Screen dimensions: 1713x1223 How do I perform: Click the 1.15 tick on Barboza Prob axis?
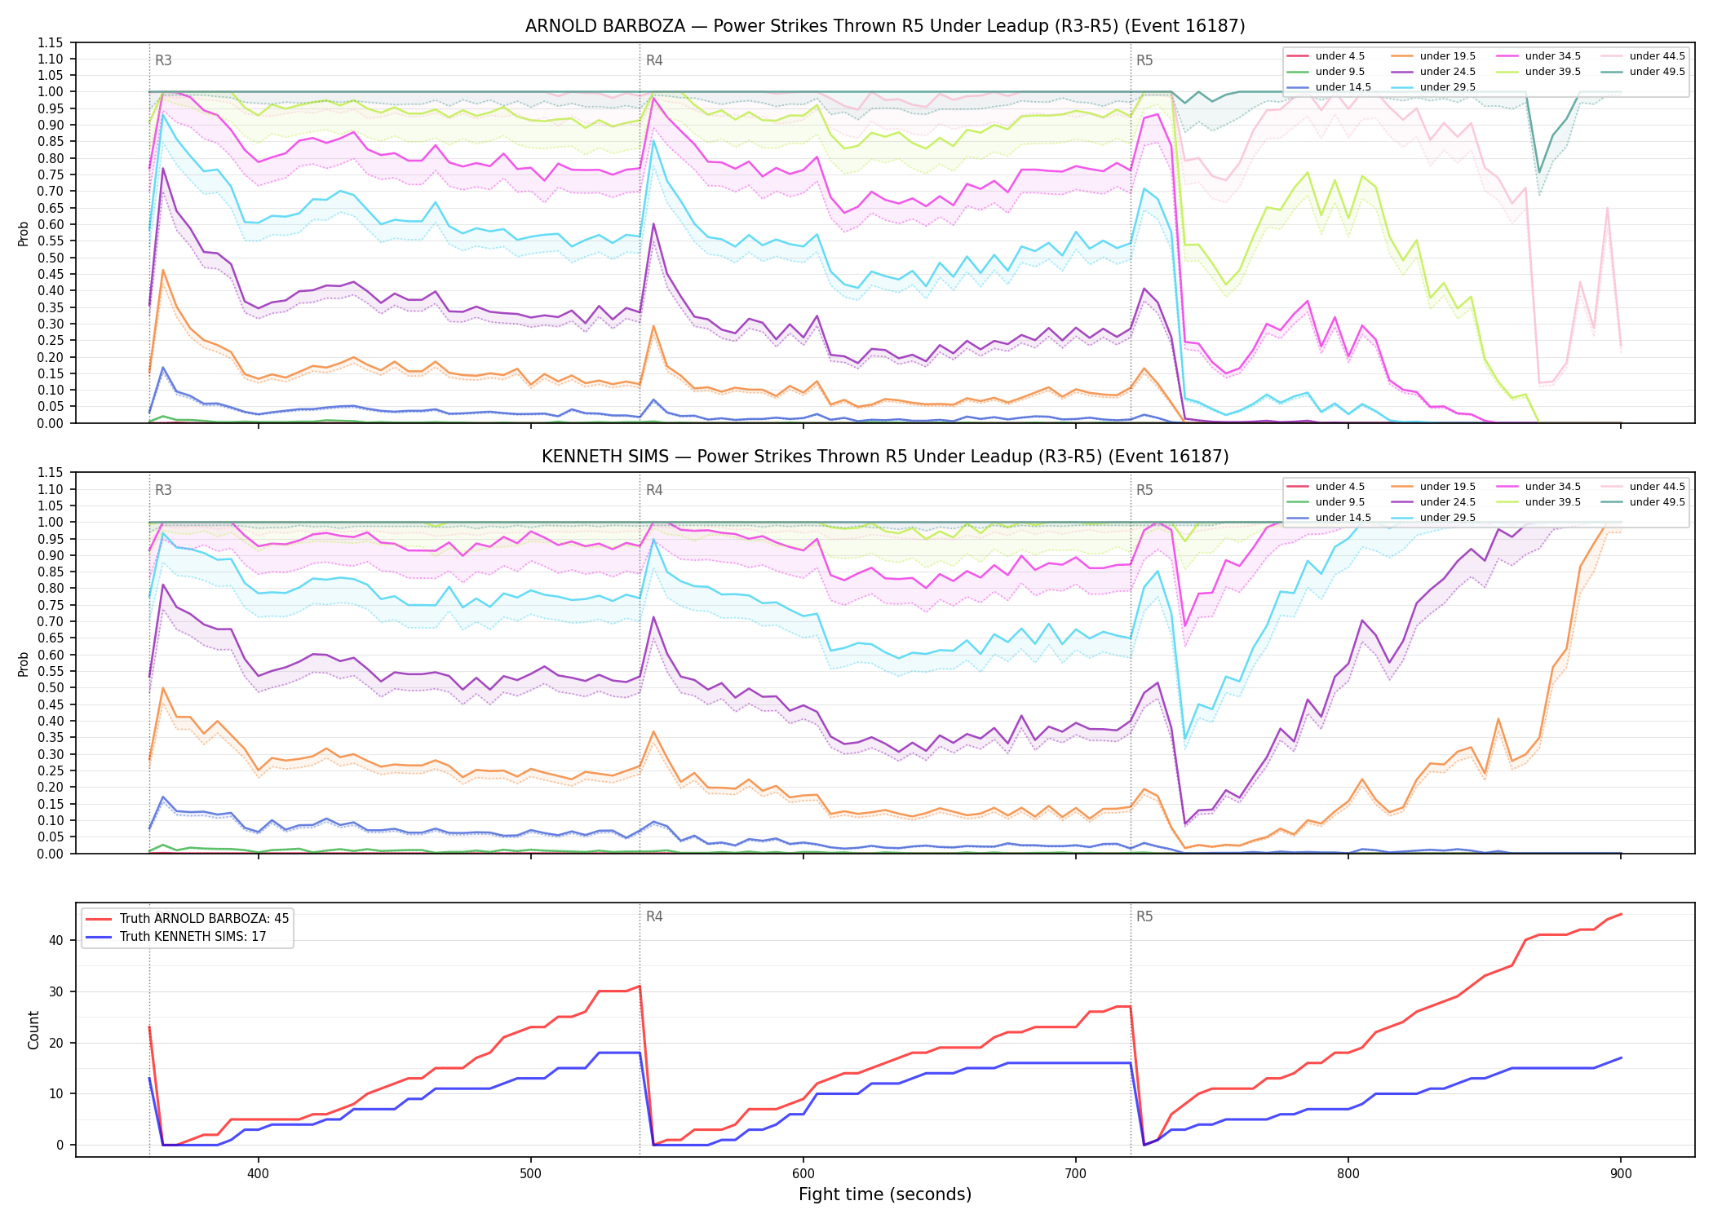[51, 42]
